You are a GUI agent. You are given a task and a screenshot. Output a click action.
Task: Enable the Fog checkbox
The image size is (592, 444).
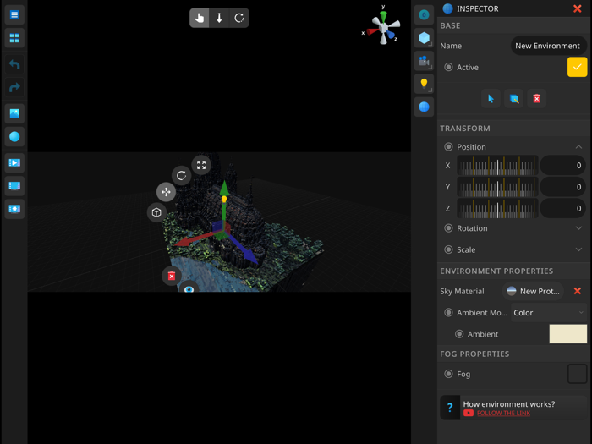[578, 374]
